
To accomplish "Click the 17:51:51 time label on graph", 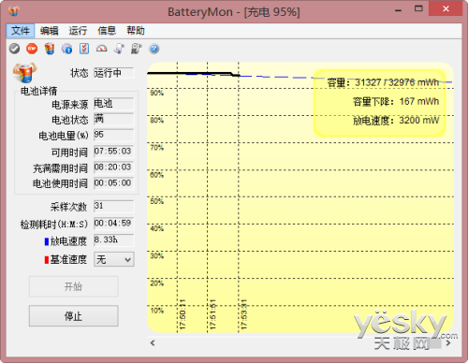I will 212,314.
